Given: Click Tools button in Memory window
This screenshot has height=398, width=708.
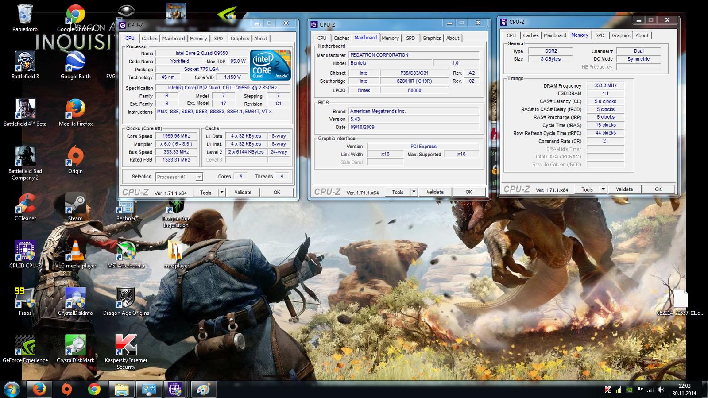Looking at the screenshot, I should 587,189.
